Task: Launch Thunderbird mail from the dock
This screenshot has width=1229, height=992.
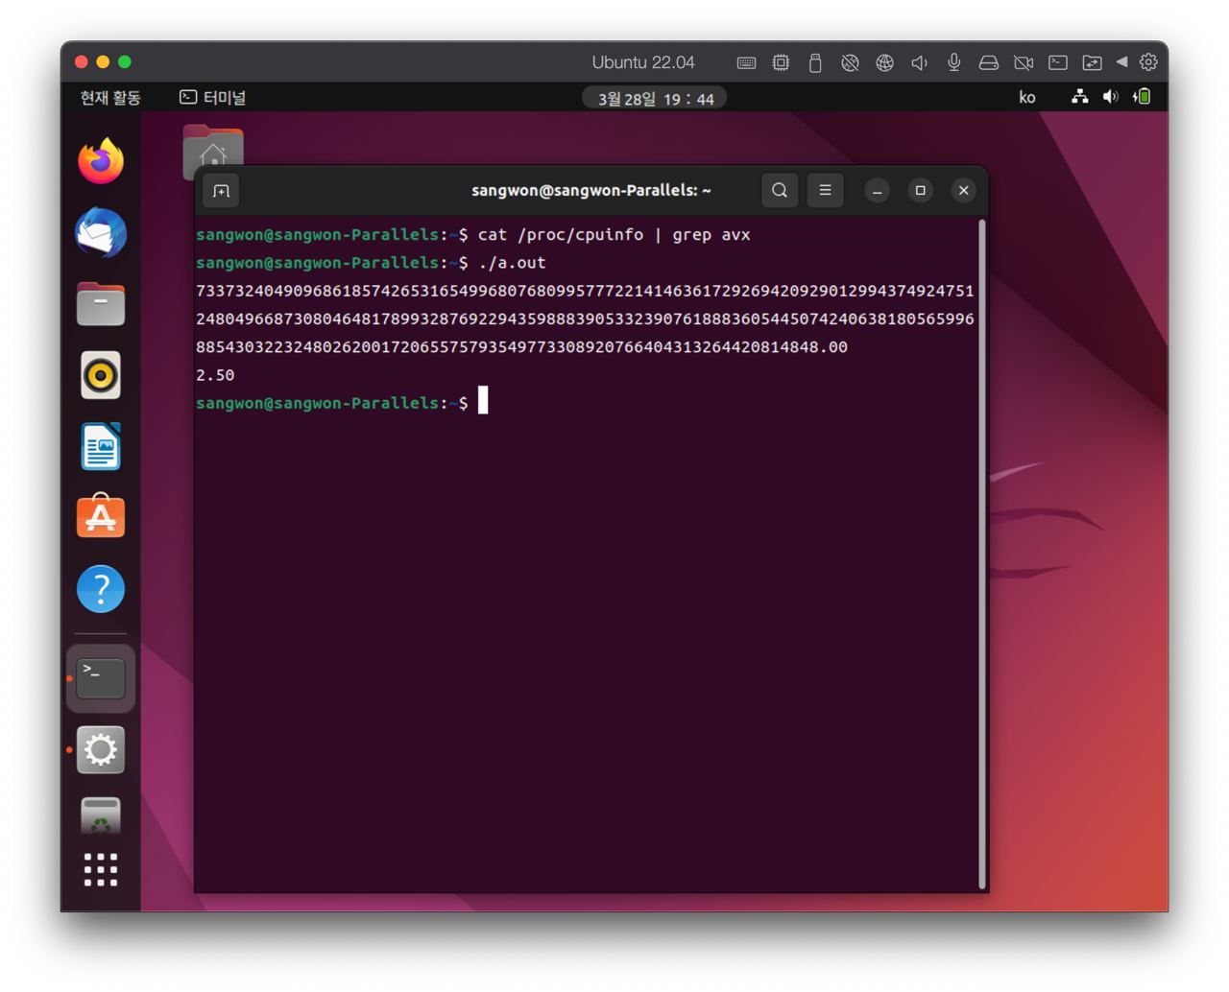Action: [101, 233]
